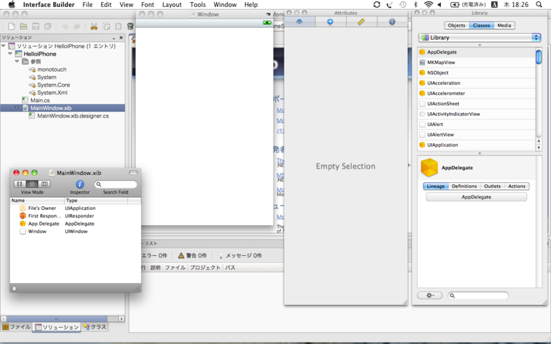Select UIApplication in Library class list
Screen dimensions: 551x344
tap(477, 145)
